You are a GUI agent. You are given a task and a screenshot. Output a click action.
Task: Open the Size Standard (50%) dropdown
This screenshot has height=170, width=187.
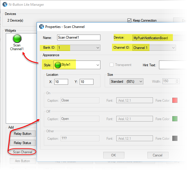[126, 82]
